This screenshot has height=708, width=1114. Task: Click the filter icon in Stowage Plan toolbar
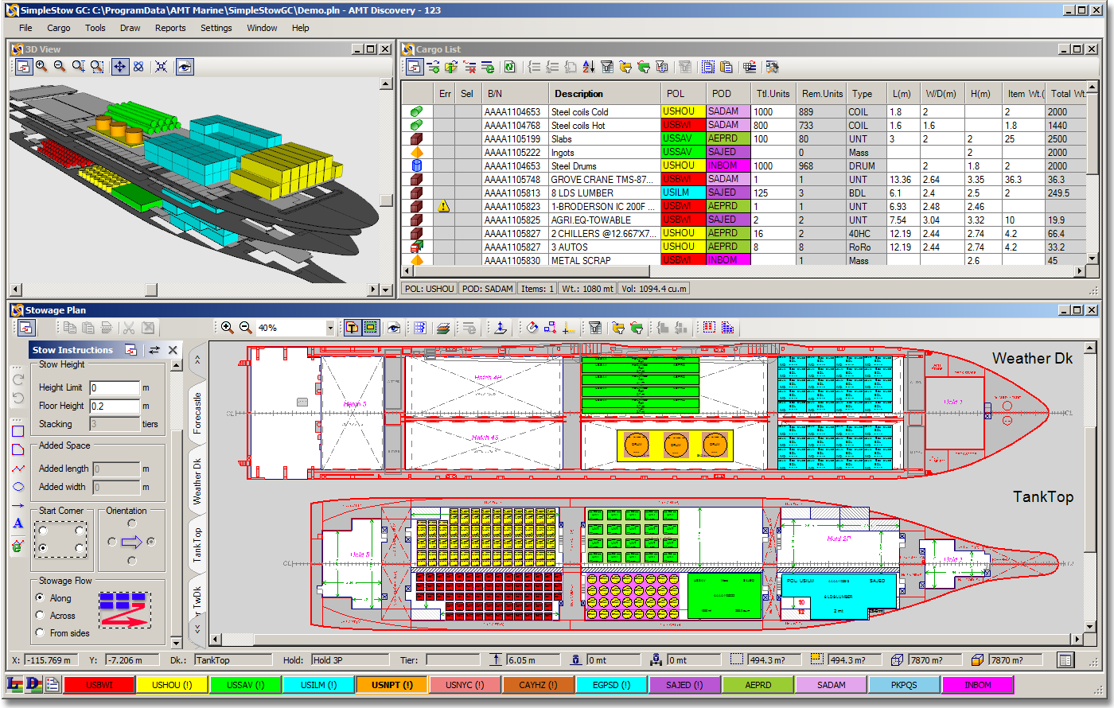tap(594, 328)
